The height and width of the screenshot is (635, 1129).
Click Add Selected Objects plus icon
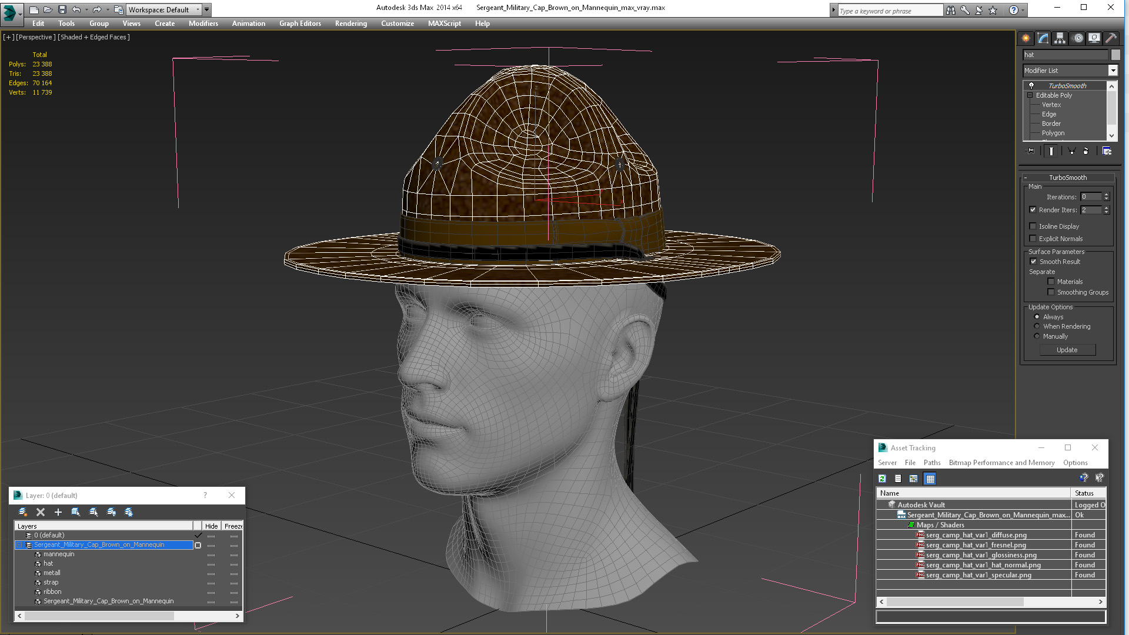point(58,512)
